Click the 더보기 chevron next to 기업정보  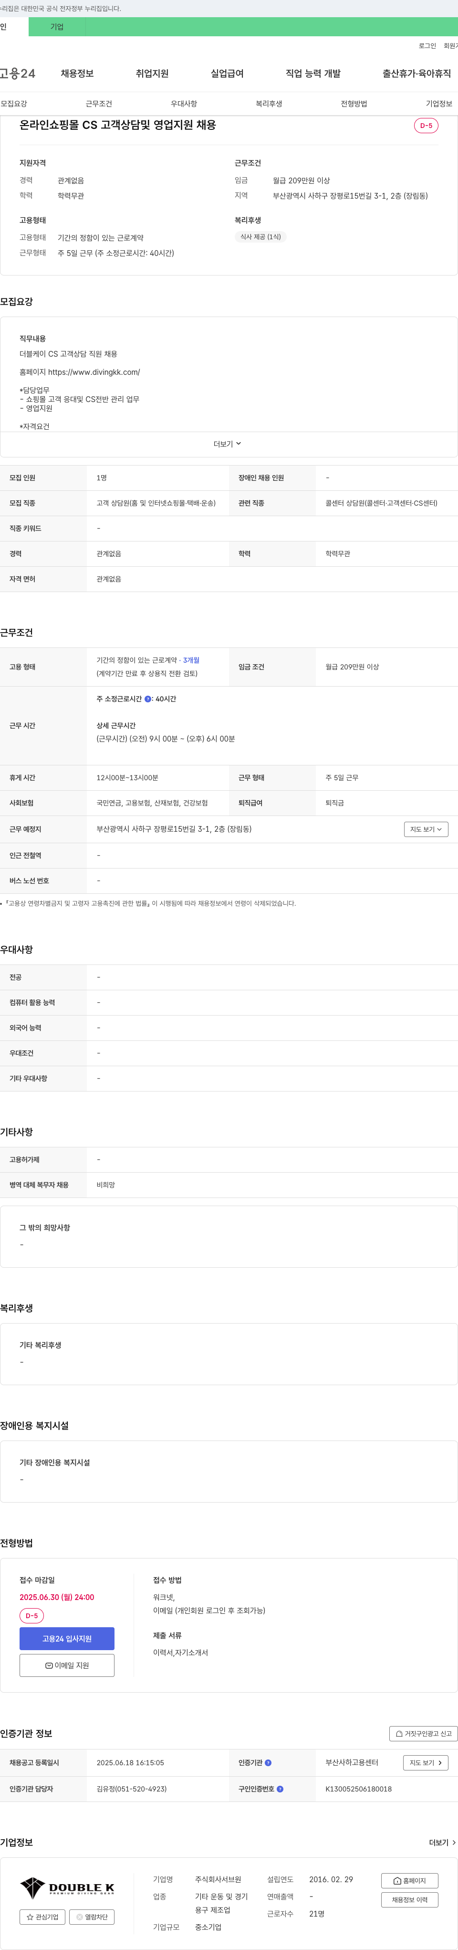click(453, 1843)
